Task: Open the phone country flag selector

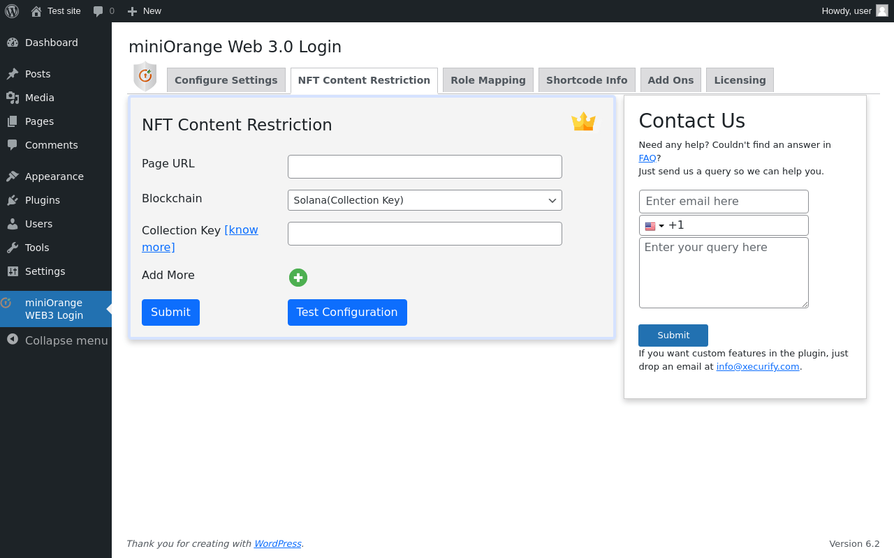Action: point(654,225)
